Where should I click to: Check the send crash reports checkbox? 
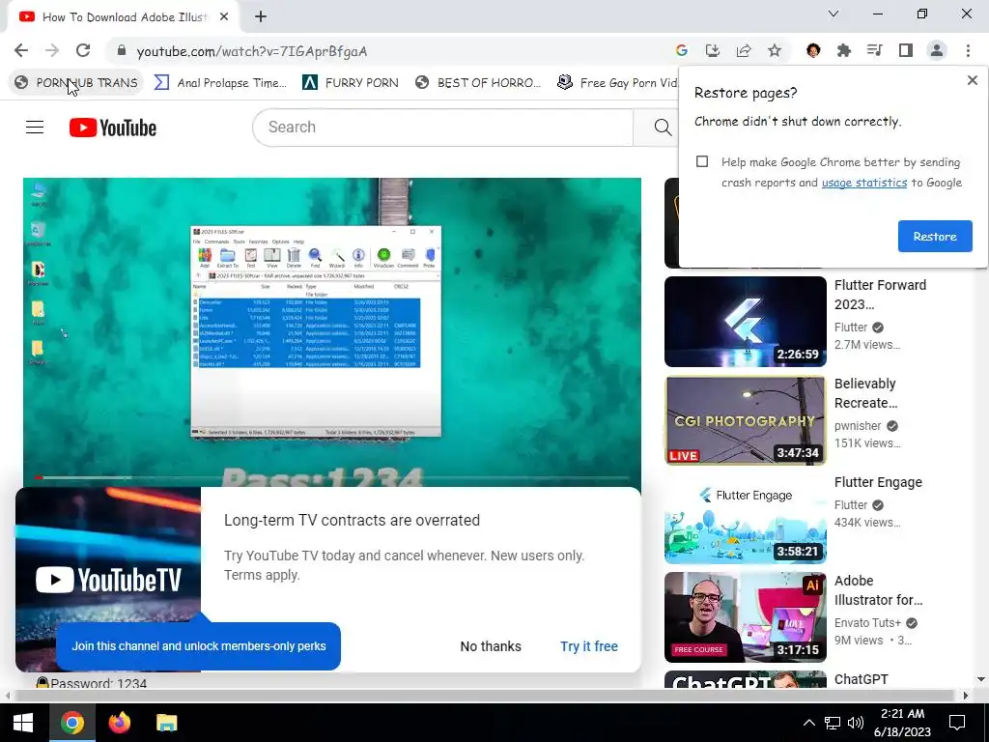(702, 161)
